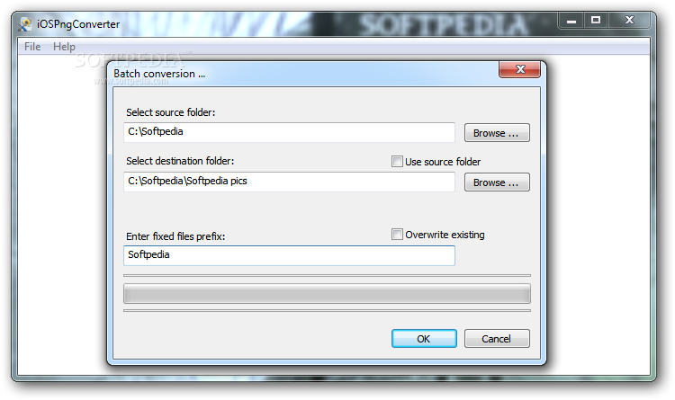Minimize the iOSPngConverter window
675x400 pixels.
coord(571,21)
